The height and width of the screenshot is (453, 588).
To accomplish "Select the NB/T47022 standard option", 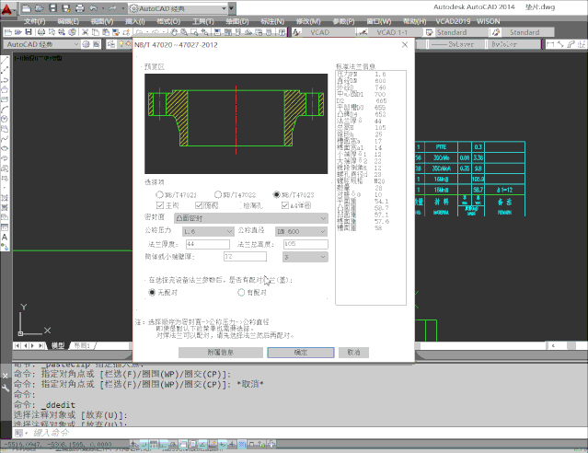I will (x=217, y=195).
